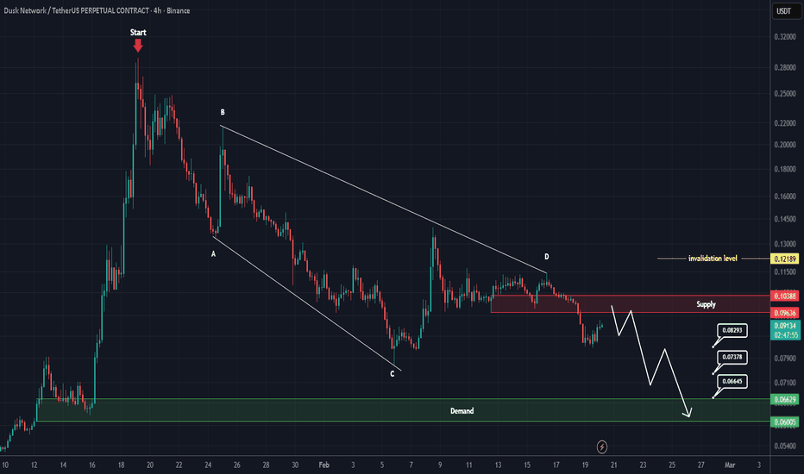Screen dimensions: 804x474
Task: Click the "invalidation level" line label
Action: tap(713, 259)
